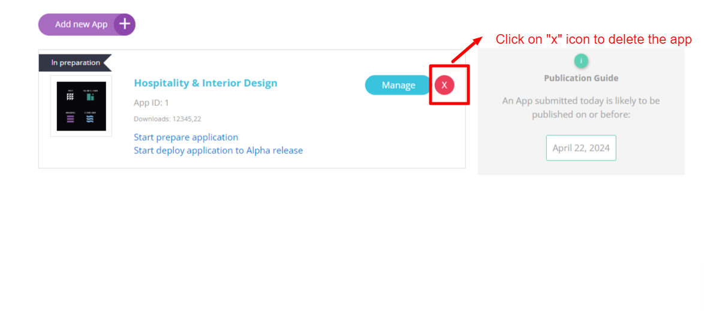Click the App ID: 1 text
704x325 pixels.
point(151,103)
